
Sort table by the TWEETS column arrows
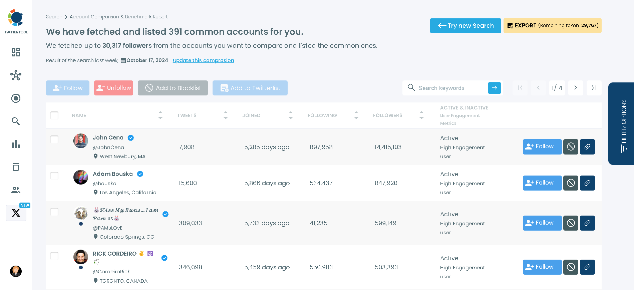click(226, 115)
